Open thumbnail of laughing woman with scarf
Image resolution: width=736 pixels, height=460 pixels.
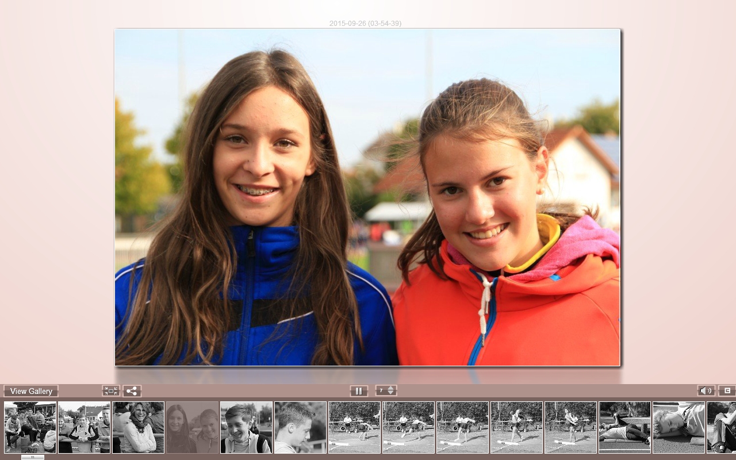point(138,427)
